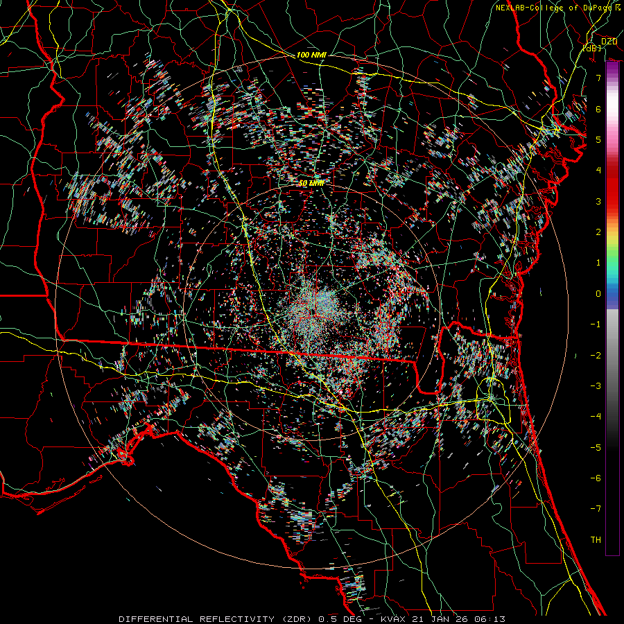Click the -4 value on the color scale
Screen dimensions: 624x624
click(x=596, y=417)
